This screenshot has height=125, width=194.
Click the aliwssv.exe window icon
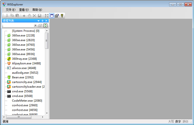[x=9, y=68]
